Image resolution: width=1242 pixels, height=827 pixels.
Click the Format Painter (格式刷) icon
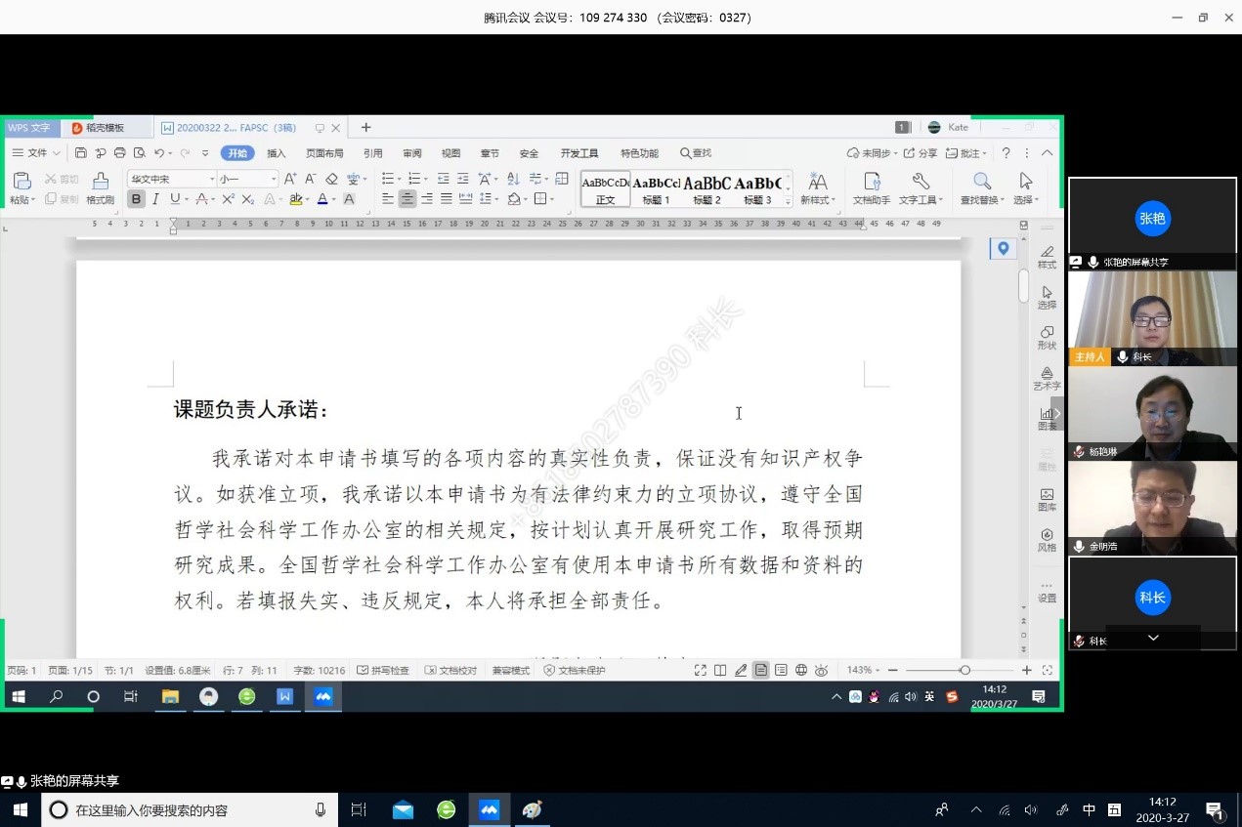[x=100, y=182]
